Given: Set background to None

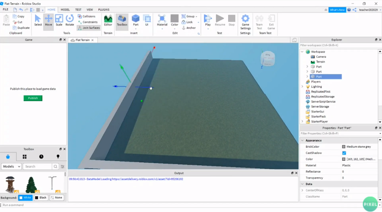Looking at the screenshot, I should click(56, 198).
